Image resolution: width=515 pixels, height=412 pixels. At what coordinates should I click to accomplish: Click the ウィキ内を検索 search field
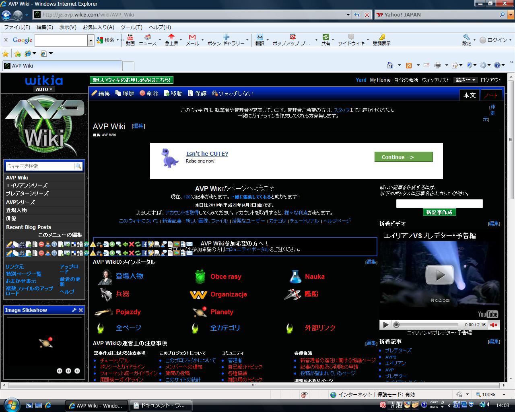(x=40, y=166)
